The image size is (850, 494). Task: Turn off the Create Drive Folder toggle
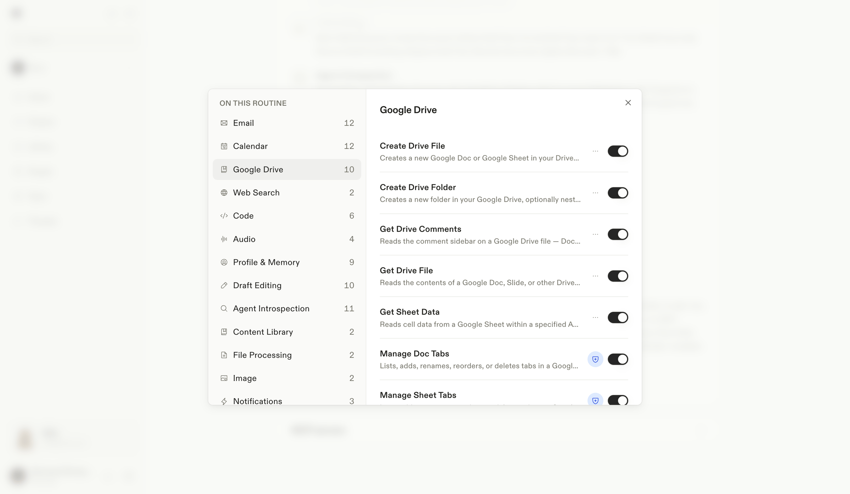(x=618, y=193)
